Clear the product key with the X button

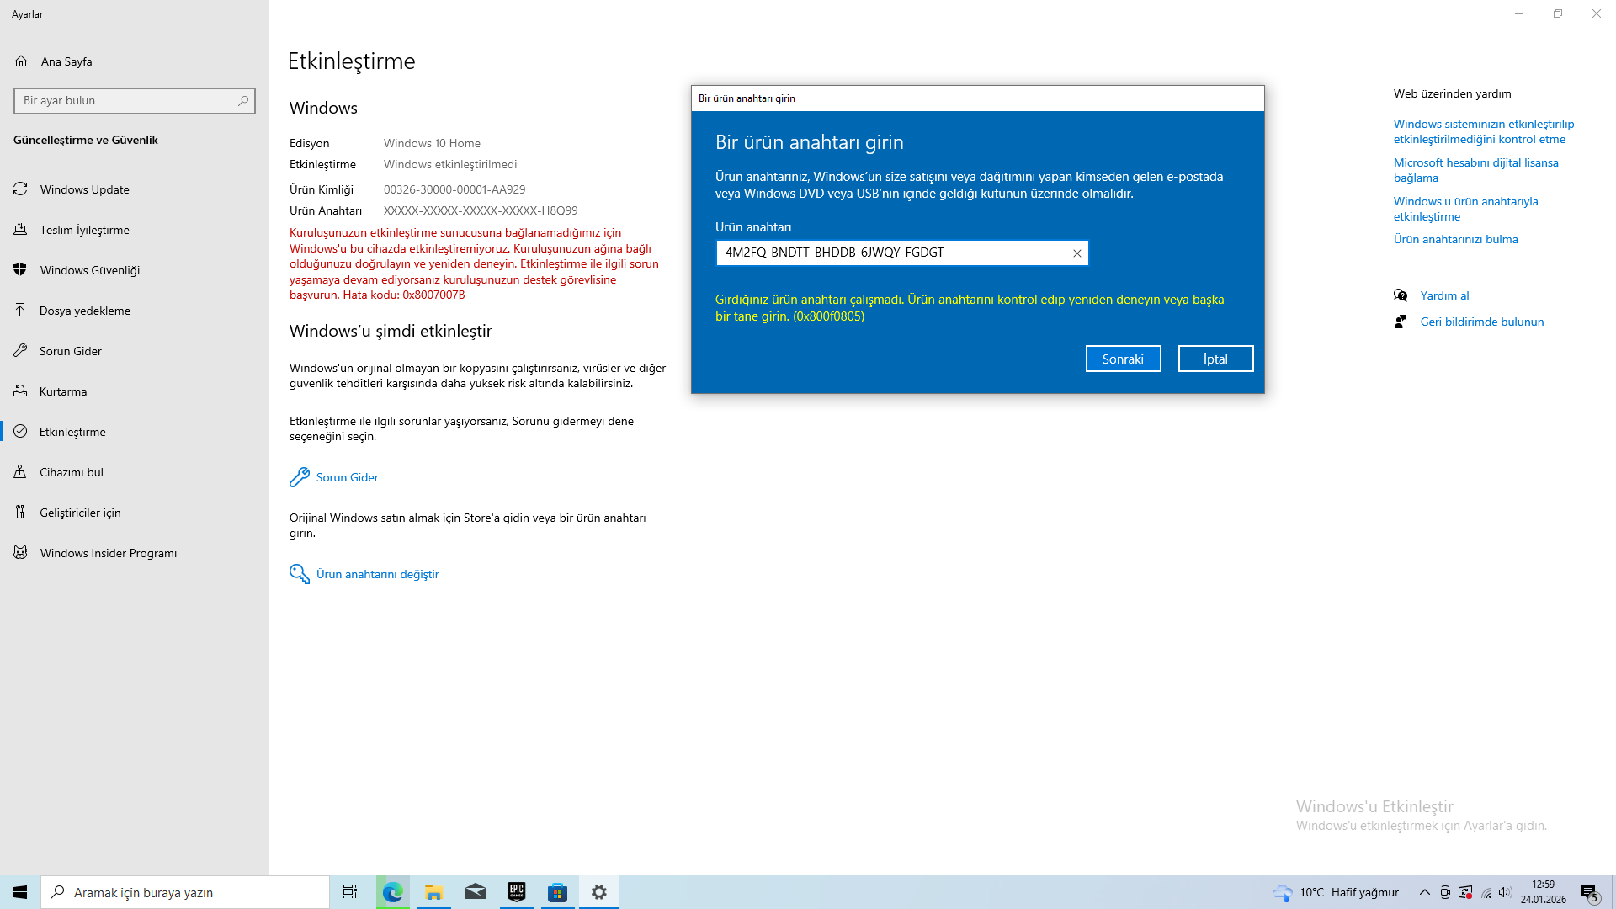[1076, 253]
